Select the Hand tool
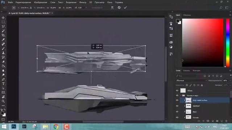The height and width of the screenshot is (130, 232). [x=3, y=97]
